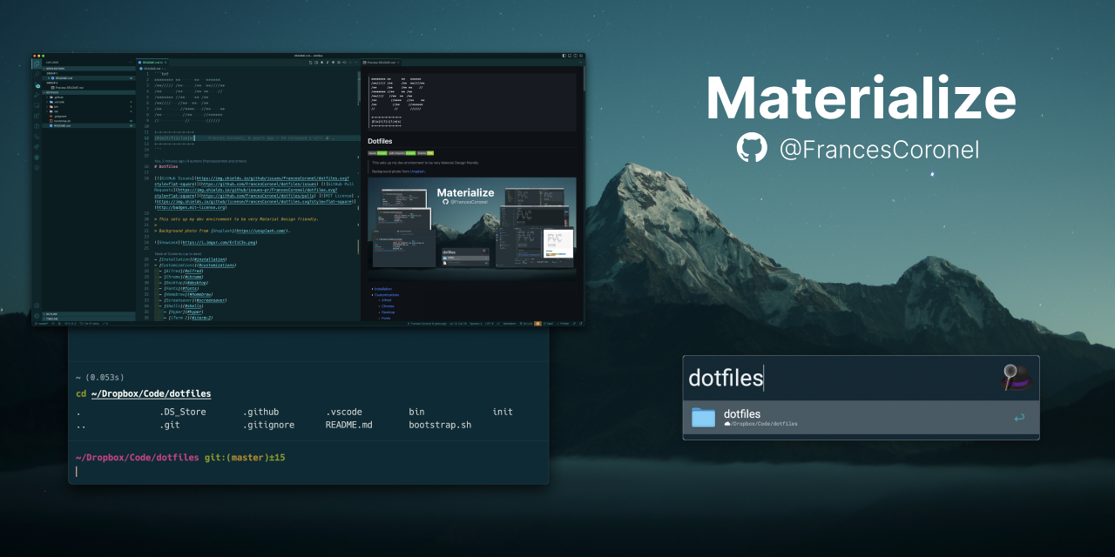Click Prettier in the VS Code status bar

point(564,324)
